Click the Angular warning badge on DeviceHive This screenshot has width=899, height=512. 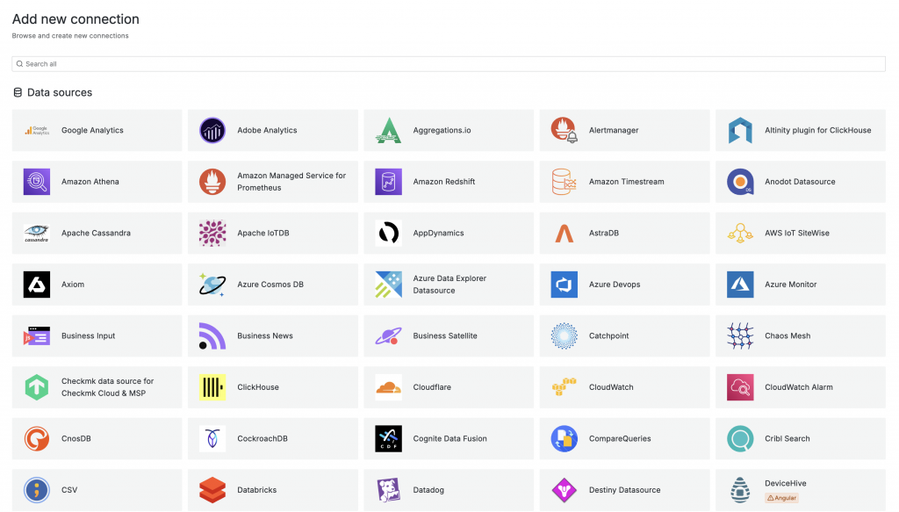pos(781,498)
